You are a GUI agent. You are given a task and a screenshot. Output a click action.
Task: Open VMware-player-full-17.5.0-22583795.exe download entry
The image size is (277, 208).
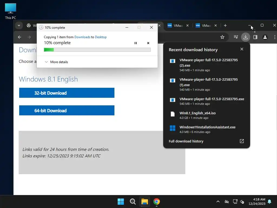206,101
